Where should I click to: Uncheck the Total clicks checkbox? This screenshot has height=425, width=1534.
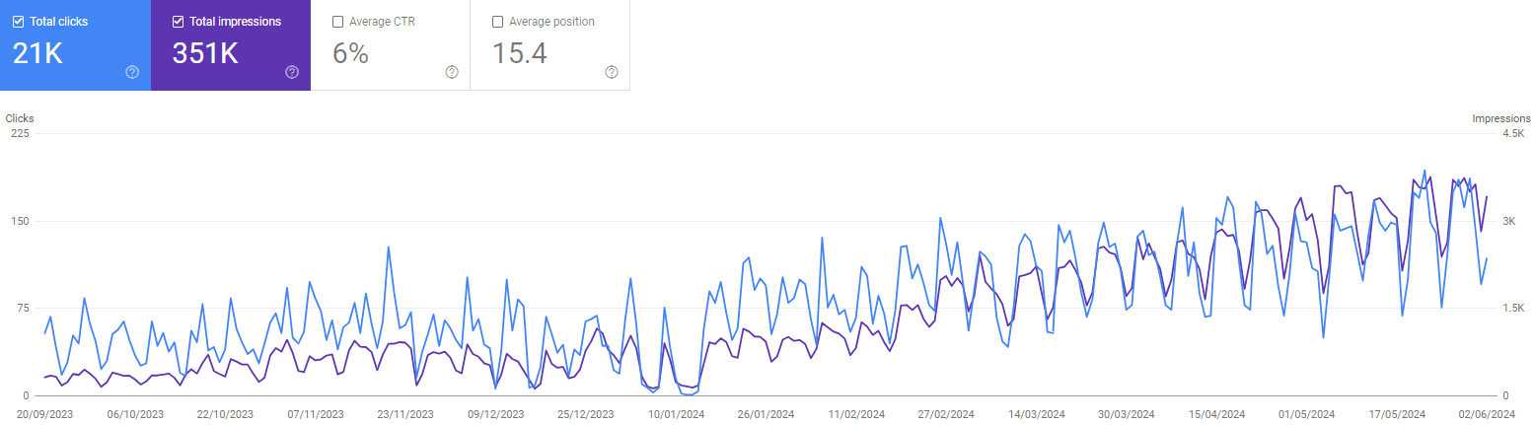[x=18, y=22]
